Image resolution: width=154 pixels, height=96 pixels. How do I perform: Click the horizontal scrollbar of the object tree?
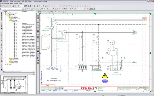[19, 71]
